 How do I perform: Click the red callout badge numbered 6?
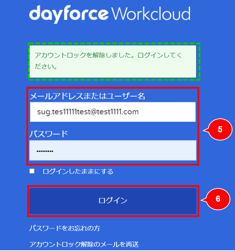point(218,199)
